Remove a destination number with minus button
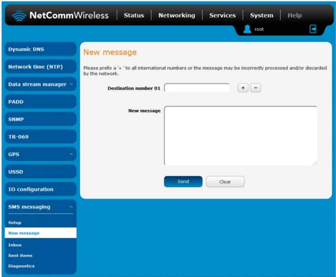This screenshot has width=336, height=277. [x=255, y=88]
